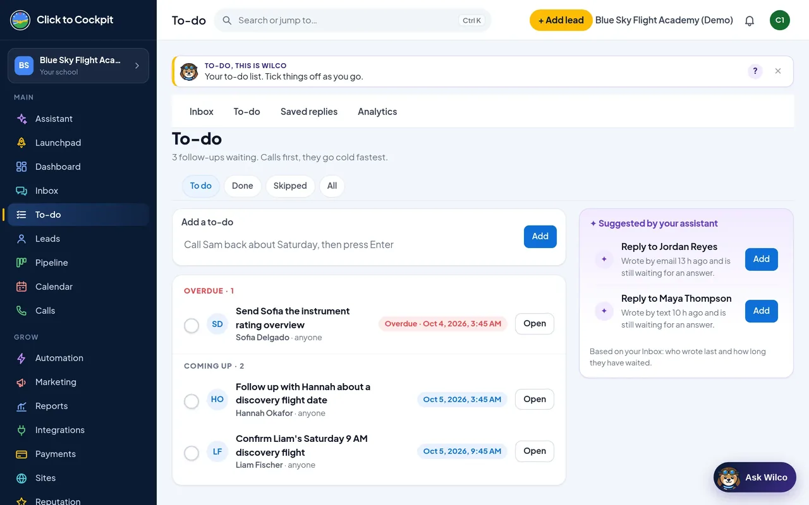Screen dimensions: 809x505
Task: Add suggested Reply to Jordan Reyes
Action: click(x=762, y=259)
